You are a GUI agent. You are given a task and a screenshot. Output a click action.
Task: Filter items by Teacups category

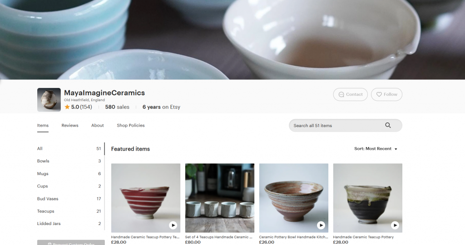pyautogui.click(x=46, y=211)
